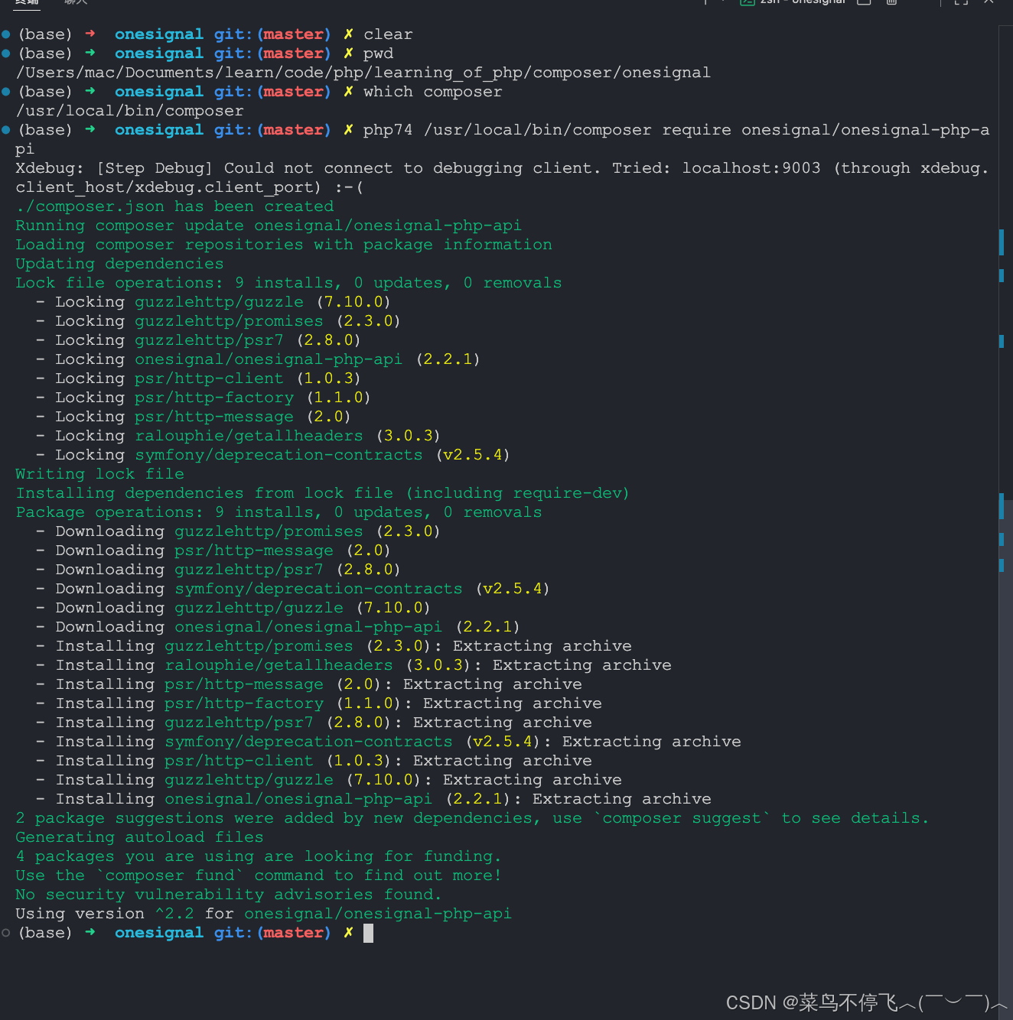Create a new terminal with the plus icon
1013x1020 pixels.
[x=705, y=3]
